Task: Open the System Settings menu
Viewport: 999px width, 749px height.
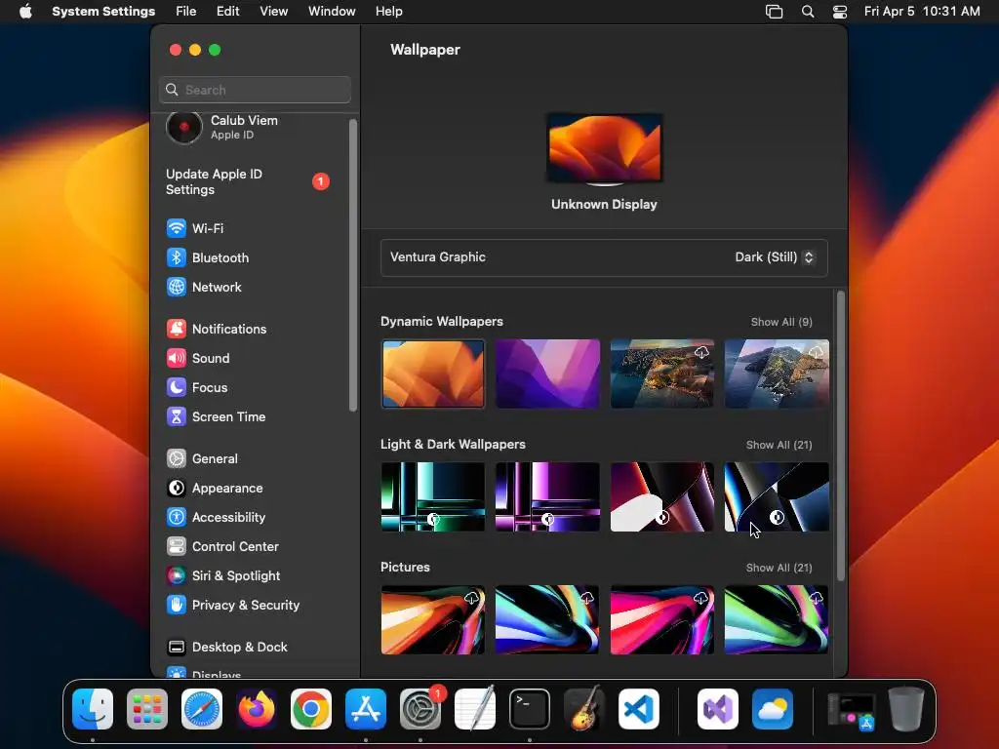Action: click(x=103, y=12)
